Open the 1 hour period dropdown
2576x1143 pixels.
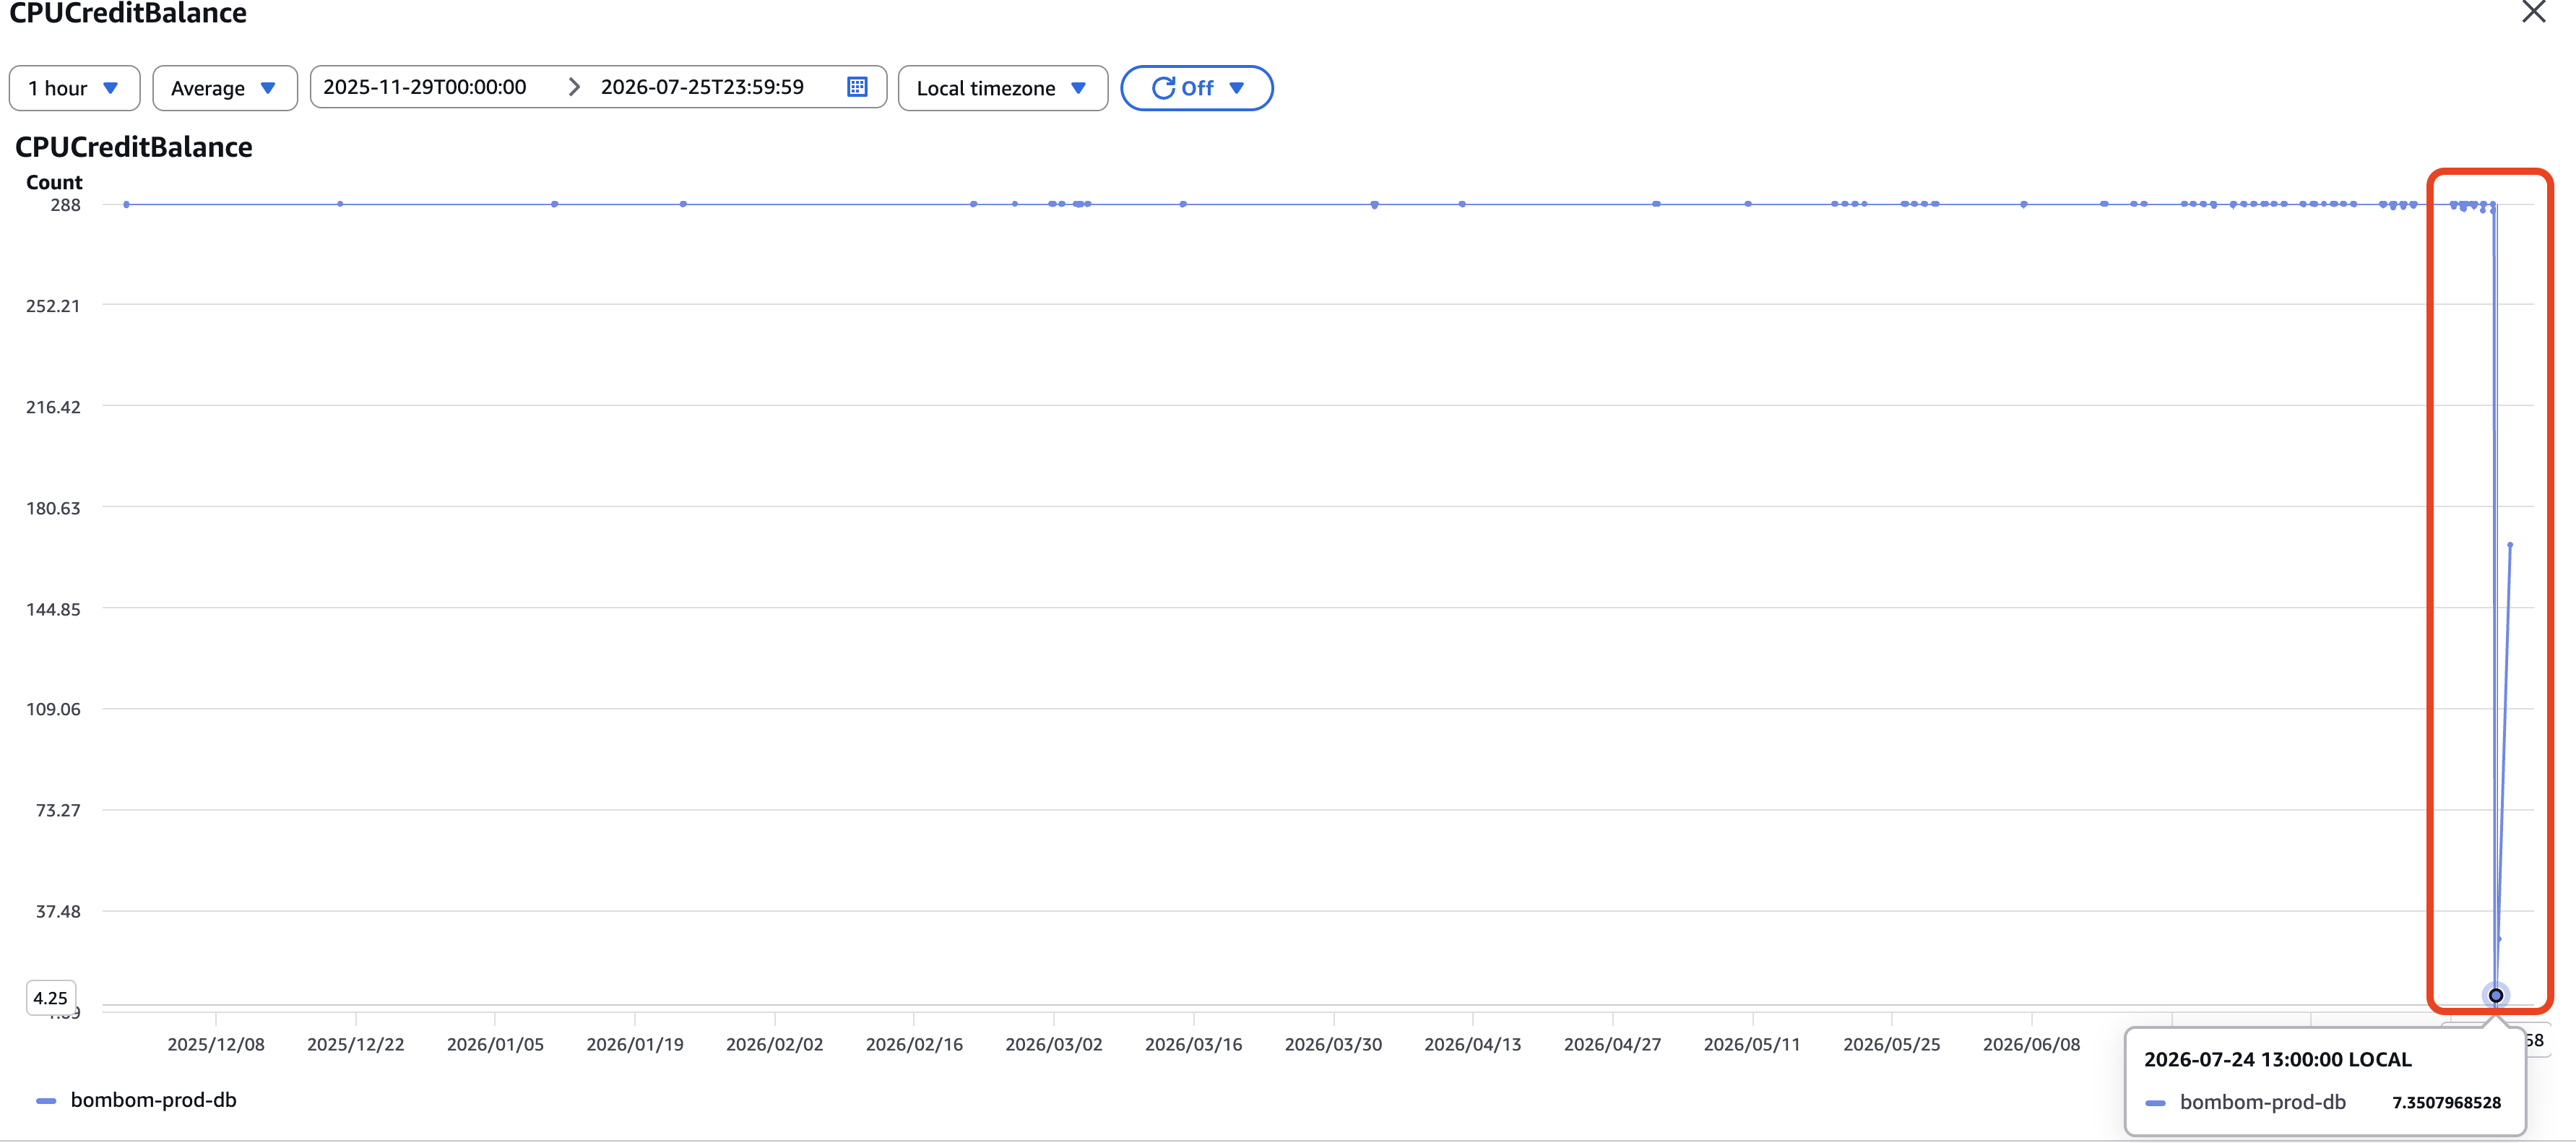coord(74,88)
